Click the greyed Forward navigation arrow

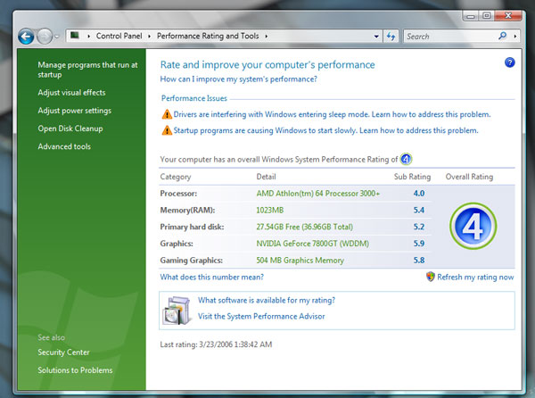(x=45, y=37)
